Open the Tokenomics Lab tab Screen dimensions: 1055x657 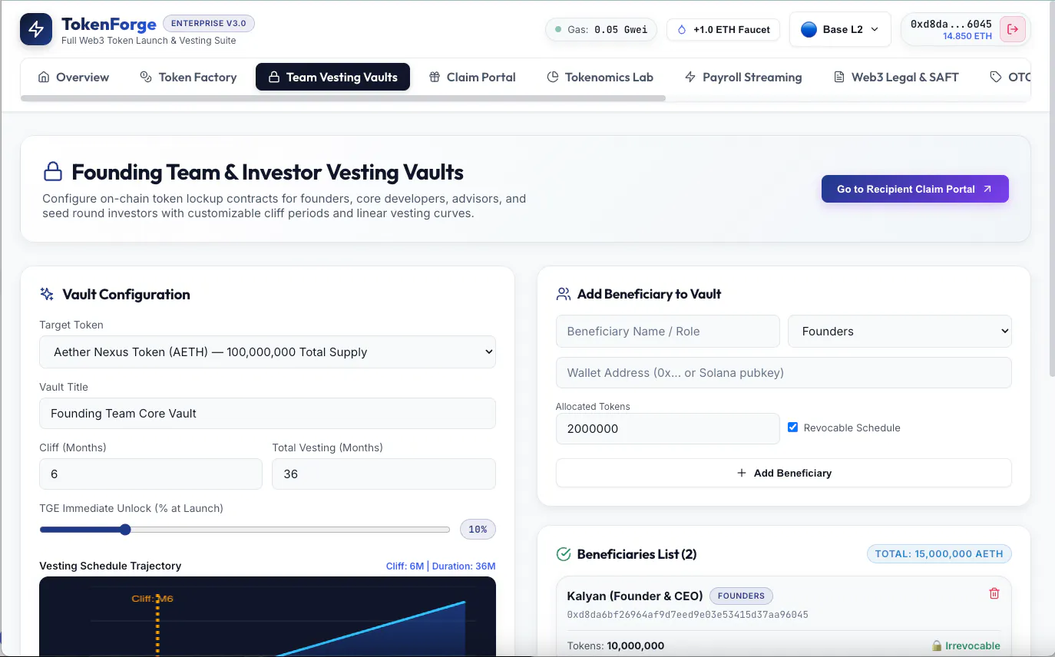click(x=600, y=77)
